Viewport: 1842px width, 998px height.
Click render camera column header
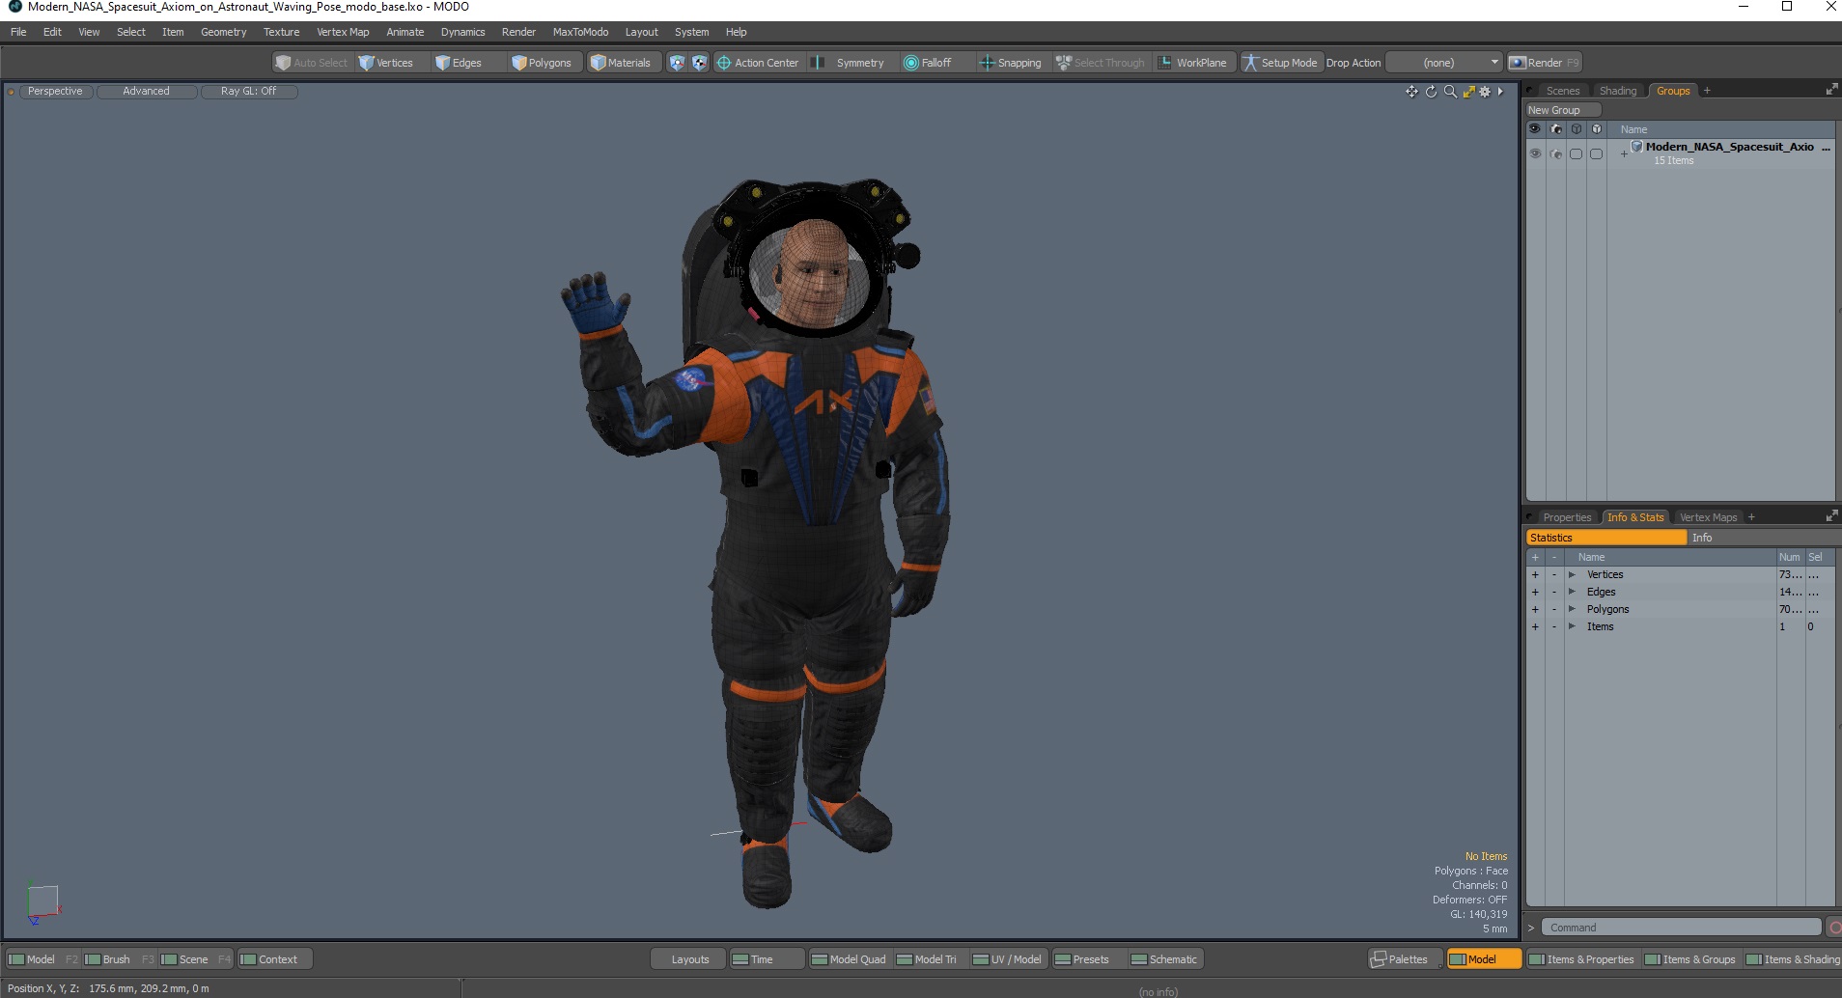pyautogui.click(x=1555, y=128)
